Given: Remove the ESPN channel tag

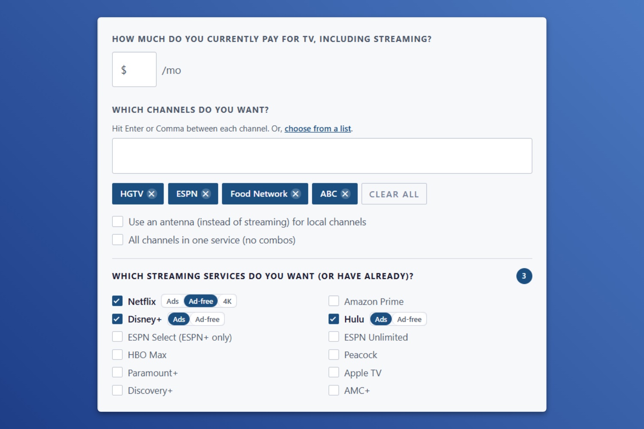Looking at the screenshot, I should pyautogui.click(x=206, y=194).
